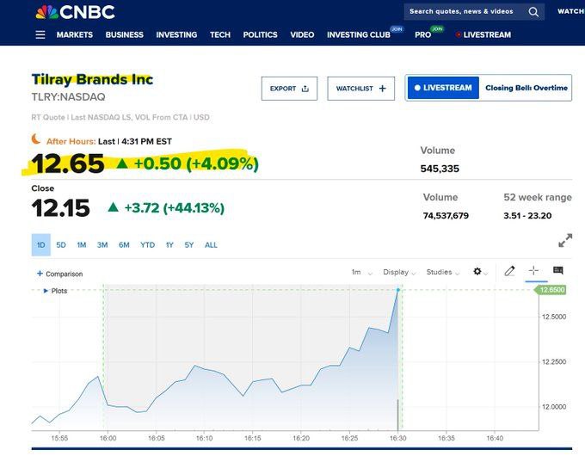The image size is (585, 456).
Task: Click the search magnifier icon
Action: pos(533,12)
